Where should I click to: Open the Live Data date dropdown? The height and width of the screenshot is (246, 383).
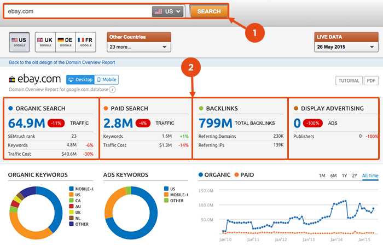[346, 47]
